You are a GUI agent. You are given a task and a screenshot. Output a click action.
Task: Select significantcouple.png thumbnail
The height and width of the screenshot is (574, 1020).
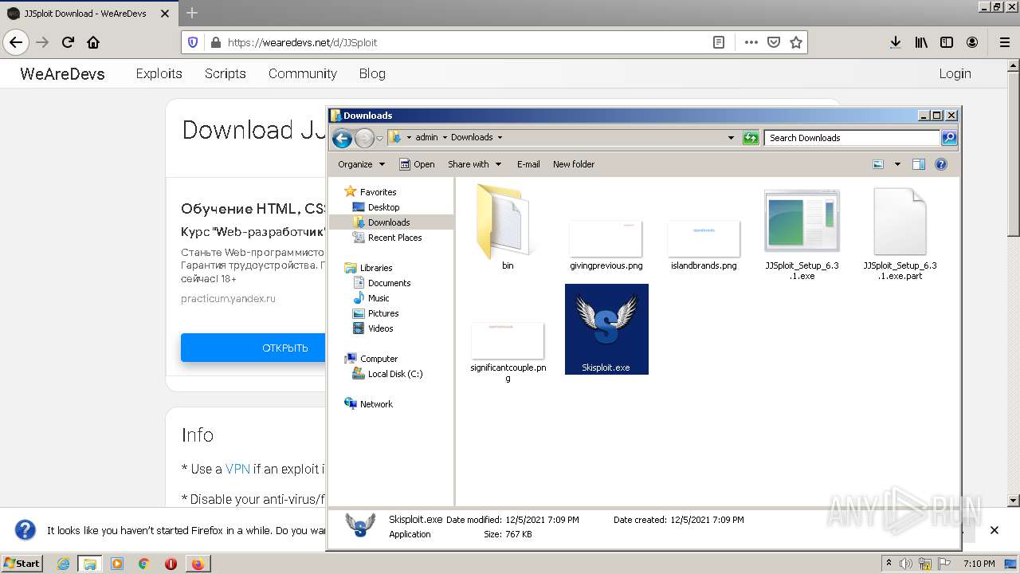click(508, 352)
